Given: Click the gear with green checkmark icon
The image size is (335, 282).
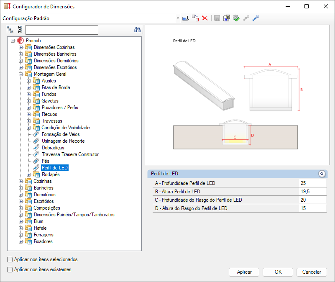Looking at the screenshot, I should pos(236,18).
